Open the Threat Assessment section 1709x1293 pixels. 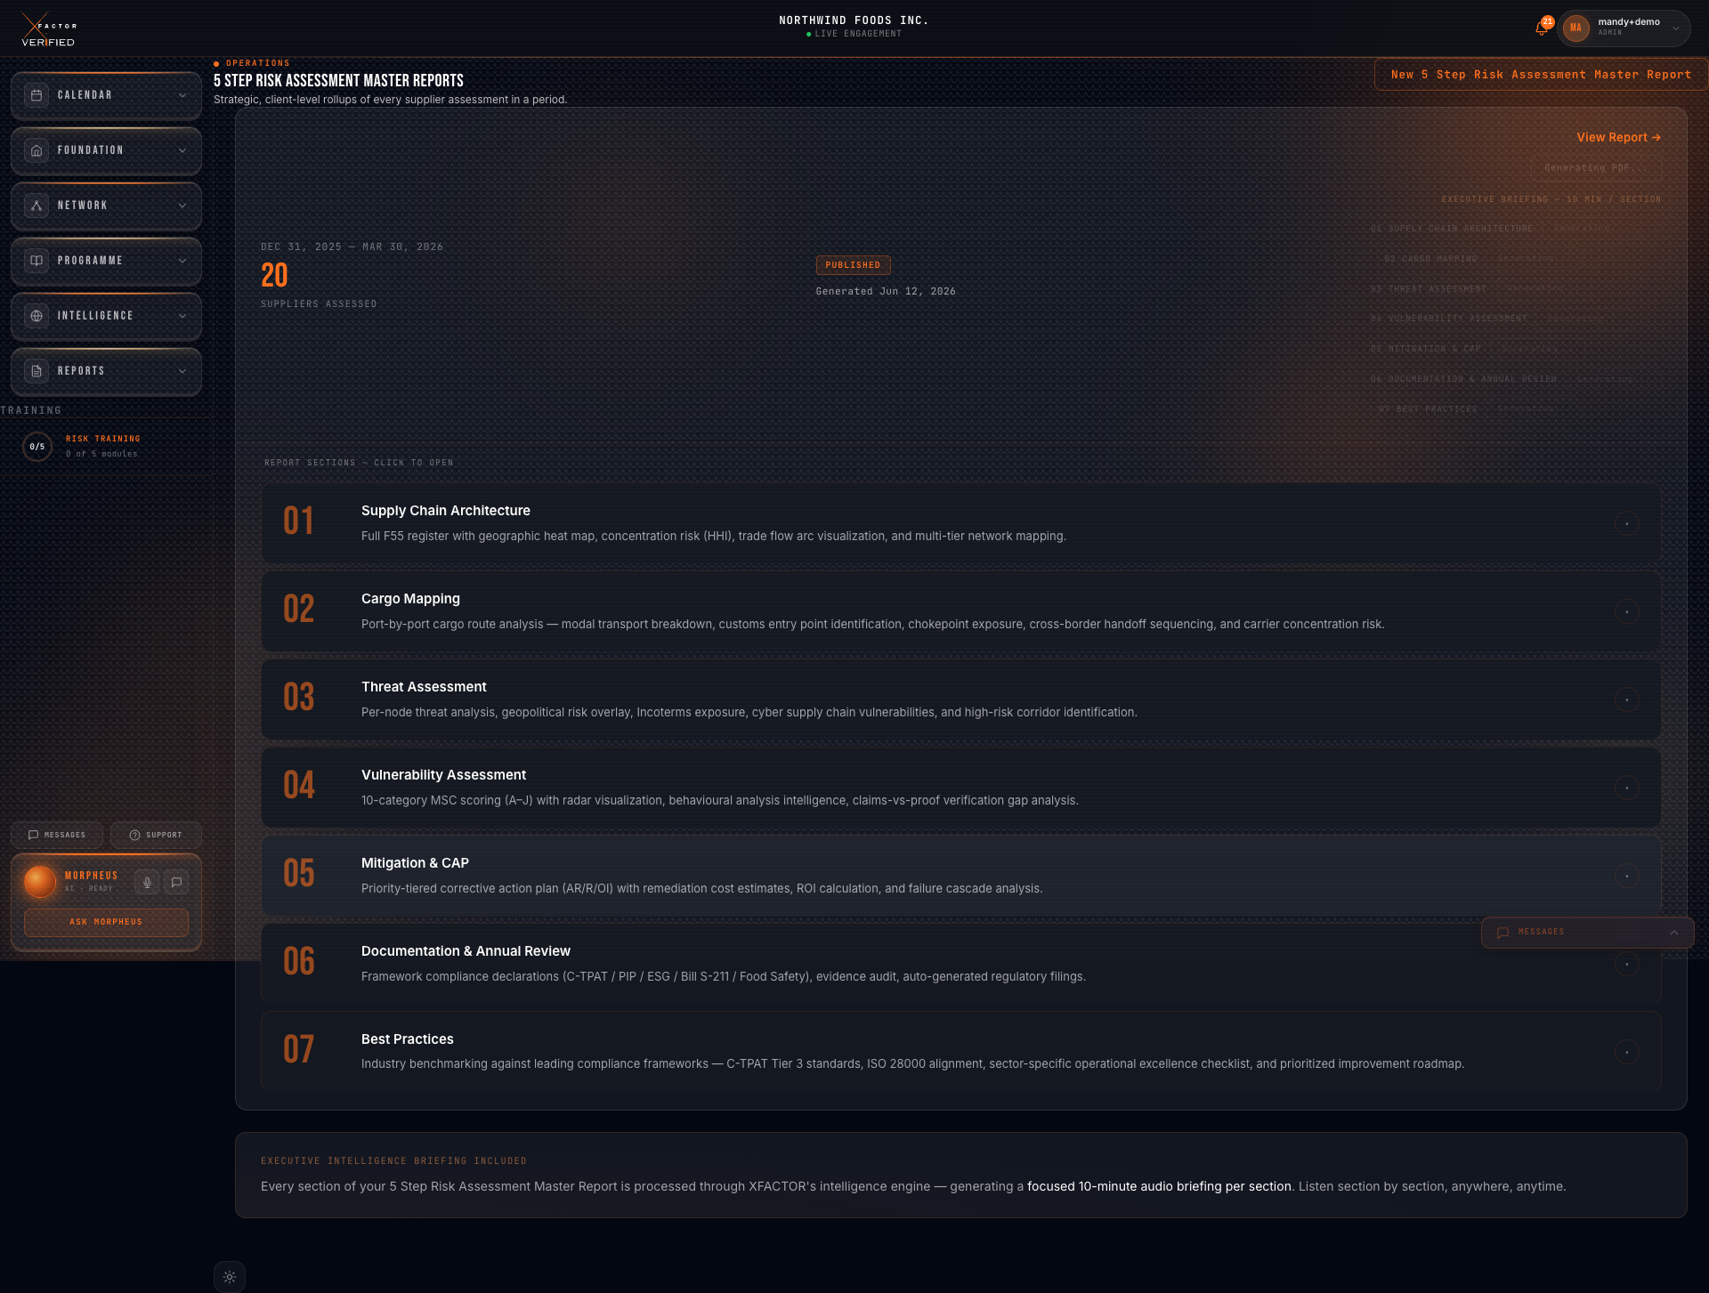tap(960, 699)
